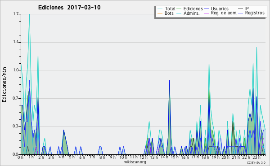Image resolution: width=270 pixels, height=166 pixels.
Task: Click the green Ediciones legend color line
Action: tap(179, 9)
